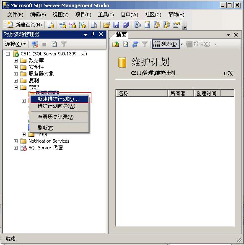Screen dimensions: 244x245
Task: Select the Notification Services tree item
Action: click(49, 141)
